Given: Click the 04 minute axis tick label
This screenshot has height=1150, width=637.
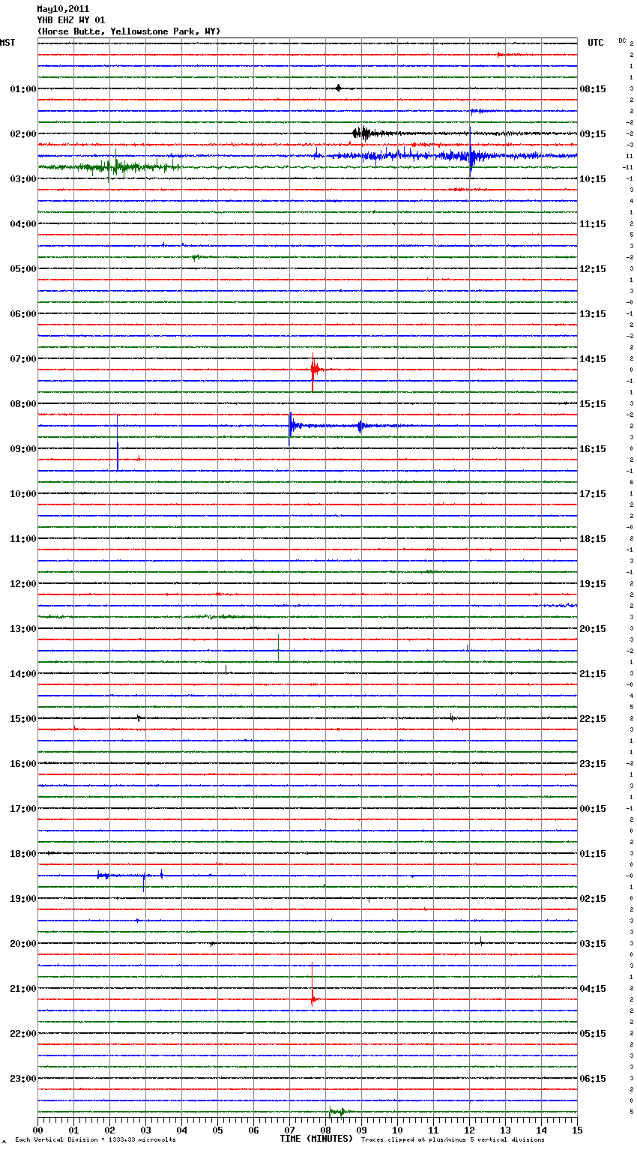Looking at the screenshot, I should 182,1130.
